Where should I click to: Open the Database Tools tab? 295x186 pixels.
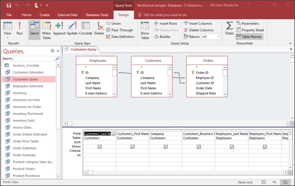(x=97, y=15)
